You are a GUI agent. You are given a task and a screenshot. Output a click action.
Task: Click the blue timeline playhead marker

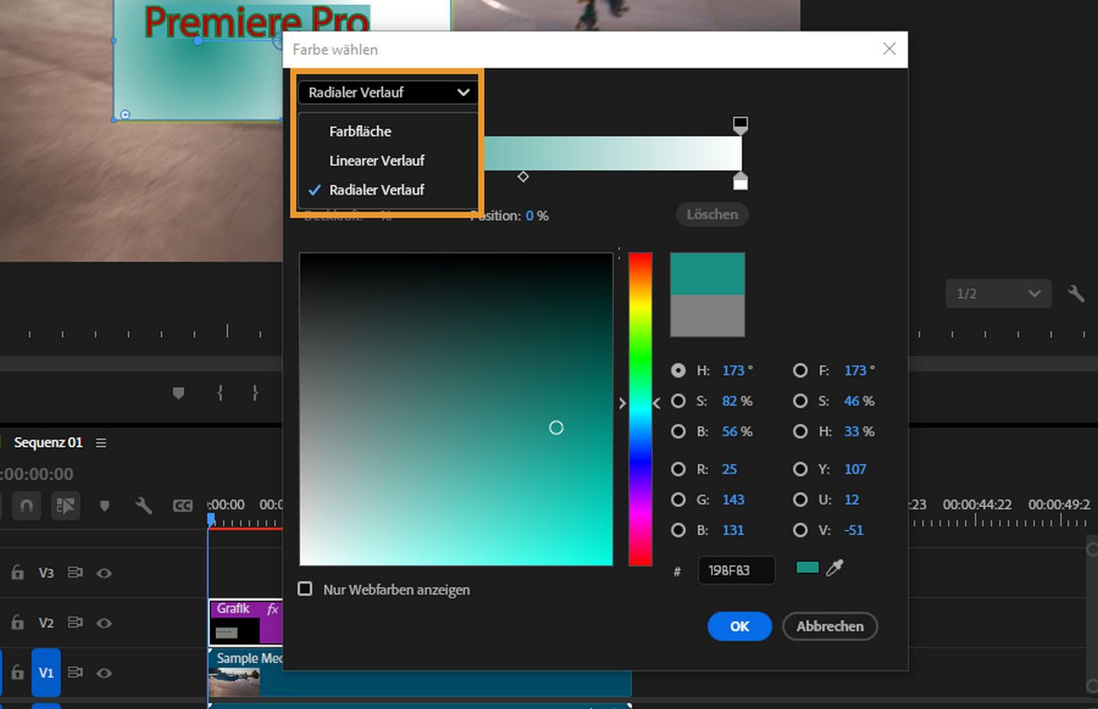(x=211, y=519)
